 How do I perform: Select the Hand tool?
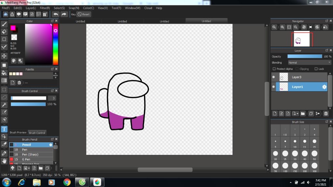[4, 161]
